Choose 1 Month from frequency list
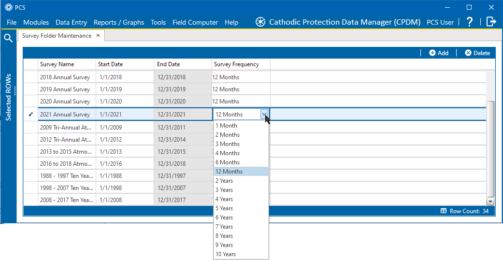The height and width of the screenshot is (261, 503). pyautogui.click(x=241, y=126)
